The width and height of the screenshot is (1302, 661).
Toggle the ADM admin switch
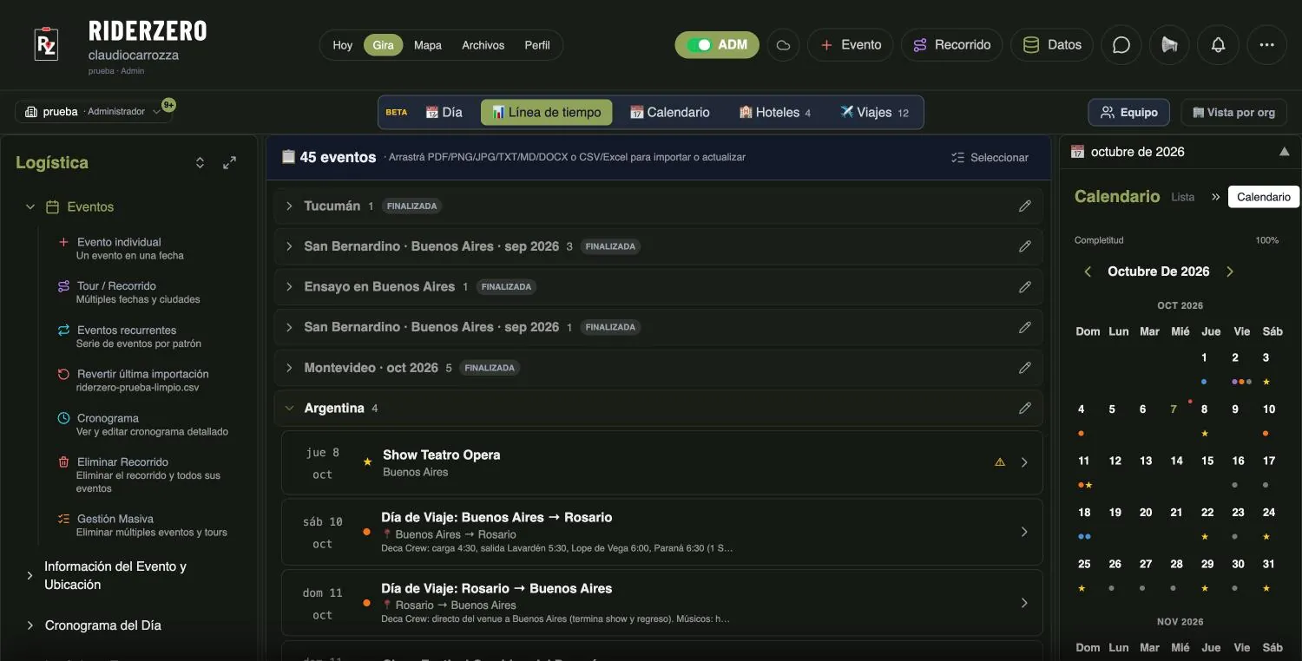pyautogui.click(x=717, y=45)
